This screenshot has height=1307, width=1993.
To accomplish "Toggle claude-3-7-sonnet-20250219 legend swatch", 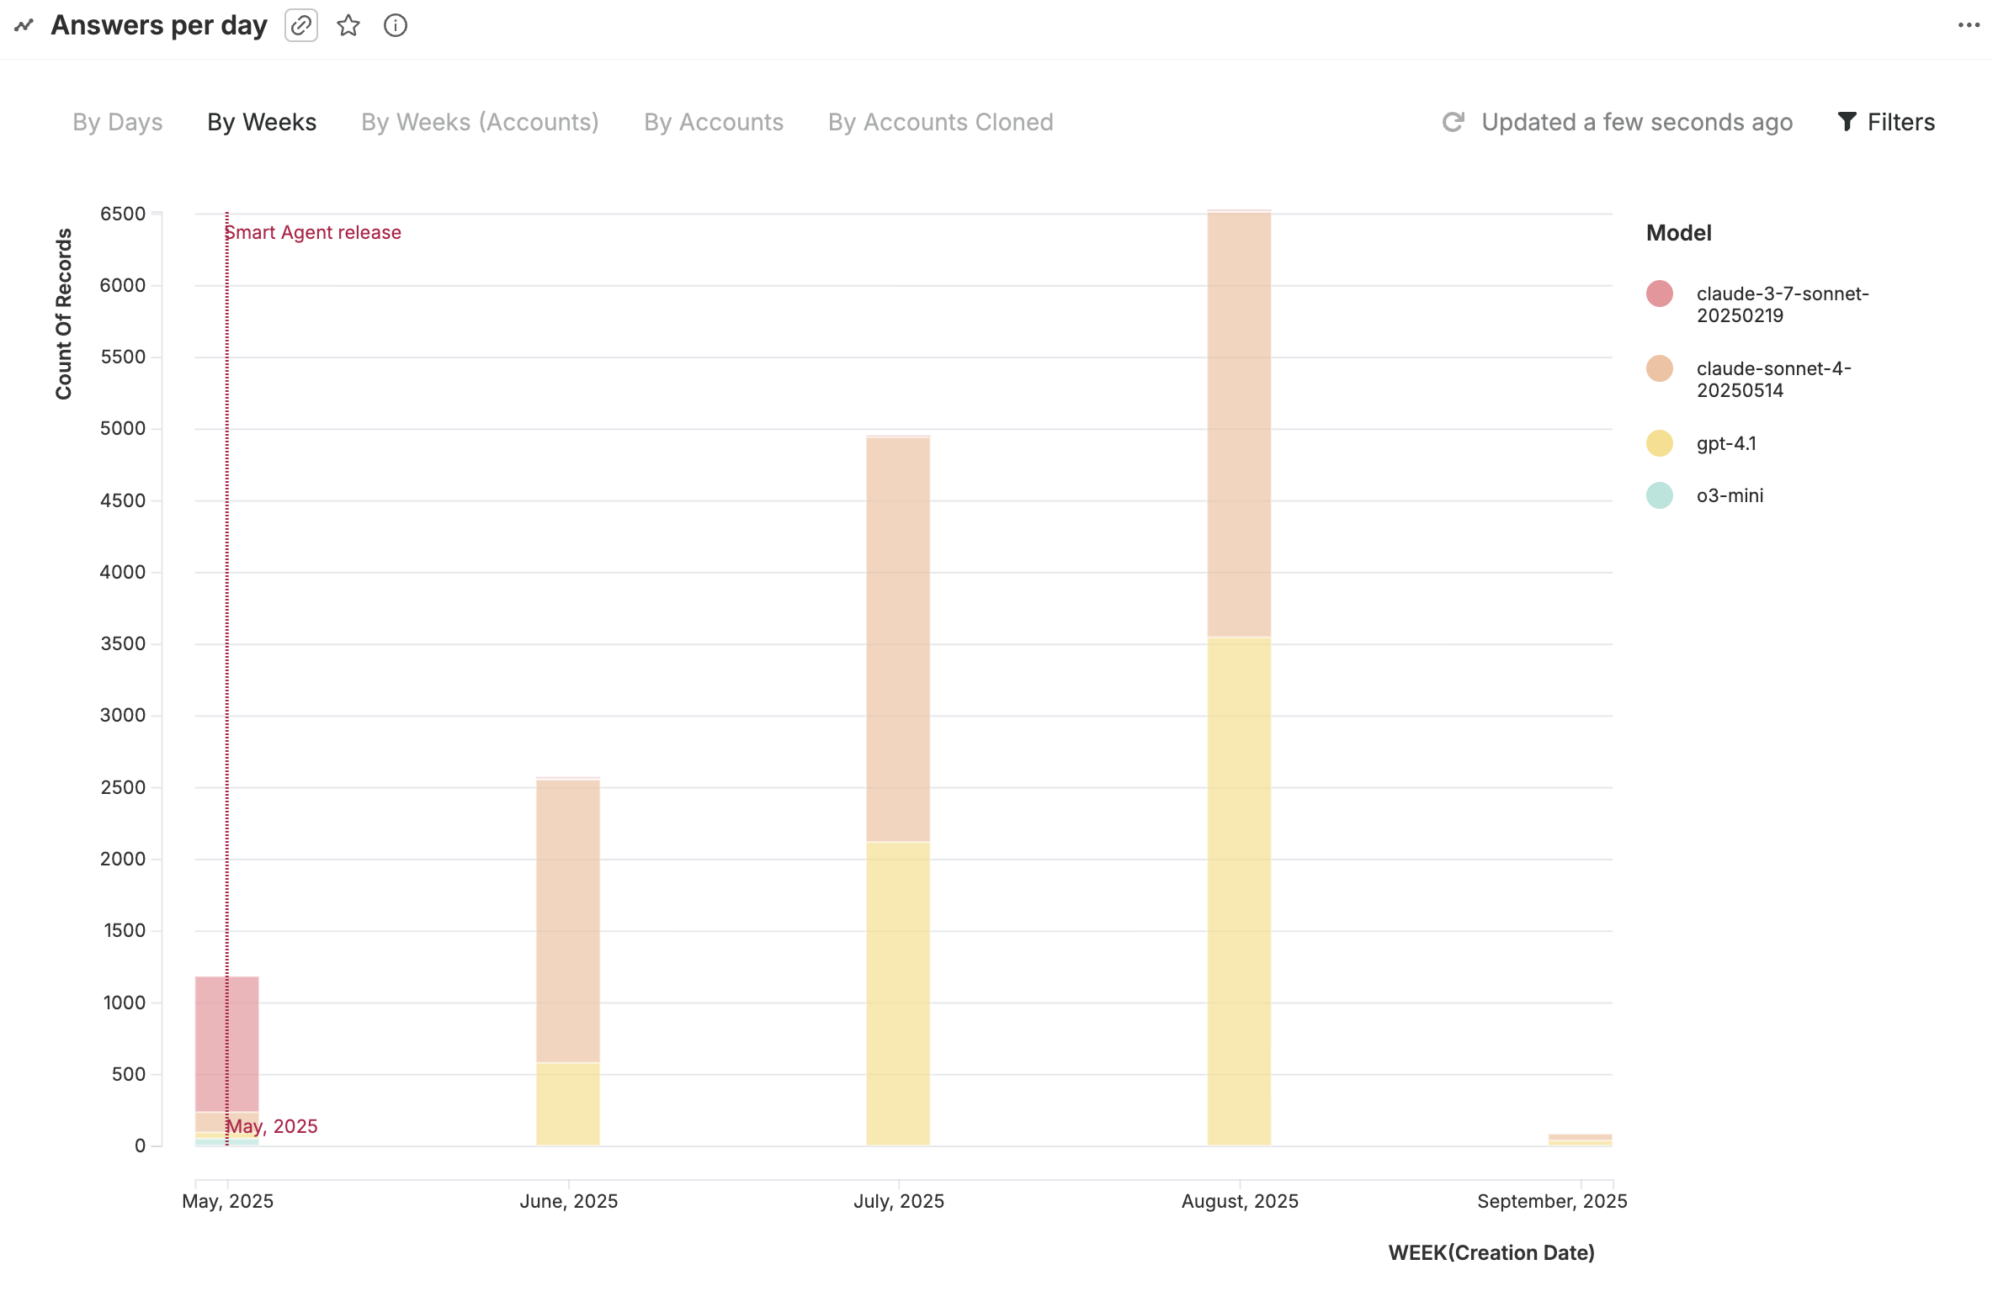I will [x=1660, y=294].
